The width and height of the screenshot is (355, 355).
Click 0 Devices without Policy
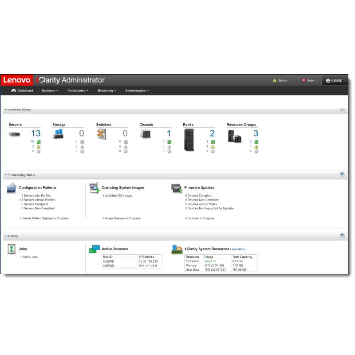coord(201,204)
